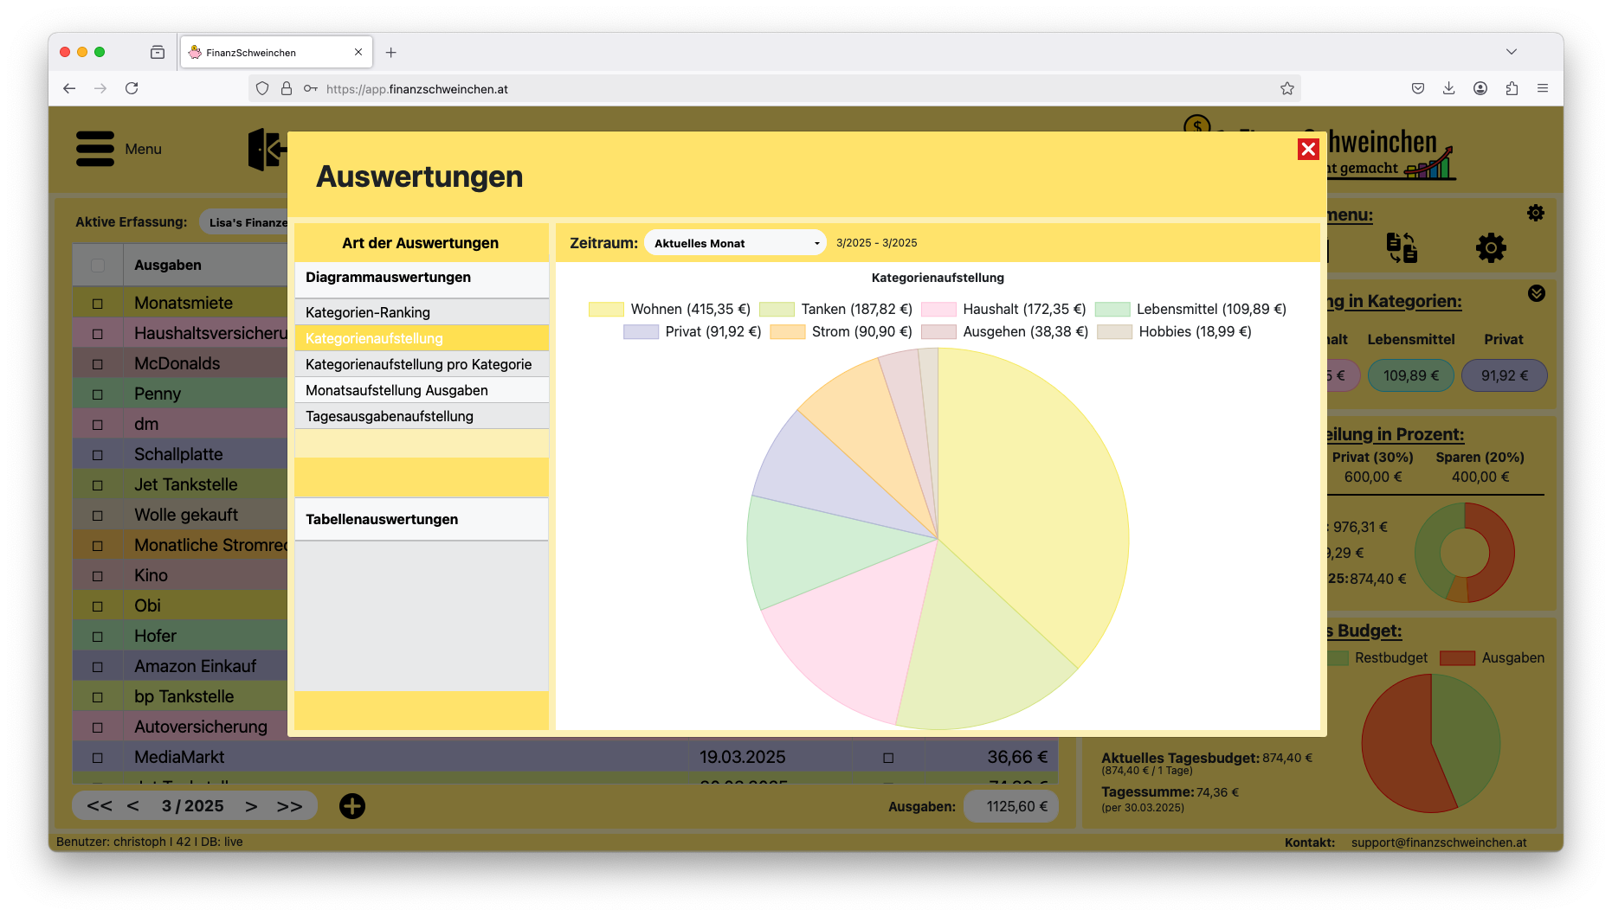Tick the Monatsmiete row checkbox

coord(98,304)
